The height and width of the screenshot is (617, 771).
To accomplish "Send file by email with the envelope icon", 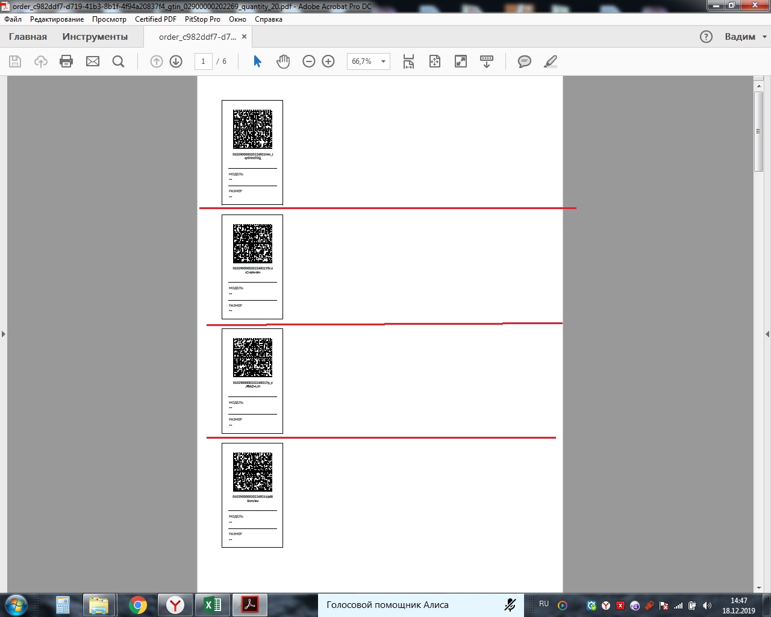I will (93, 61).
